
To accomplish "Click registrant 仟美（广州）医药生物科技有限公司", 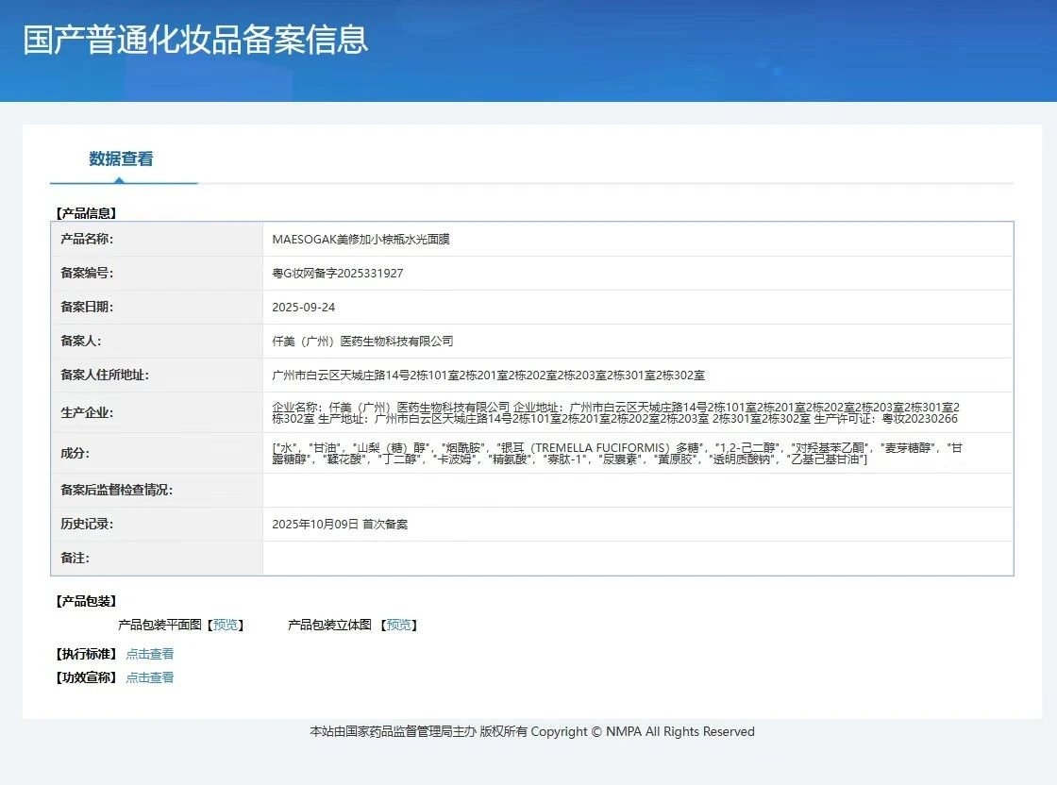I will (362, 341).
